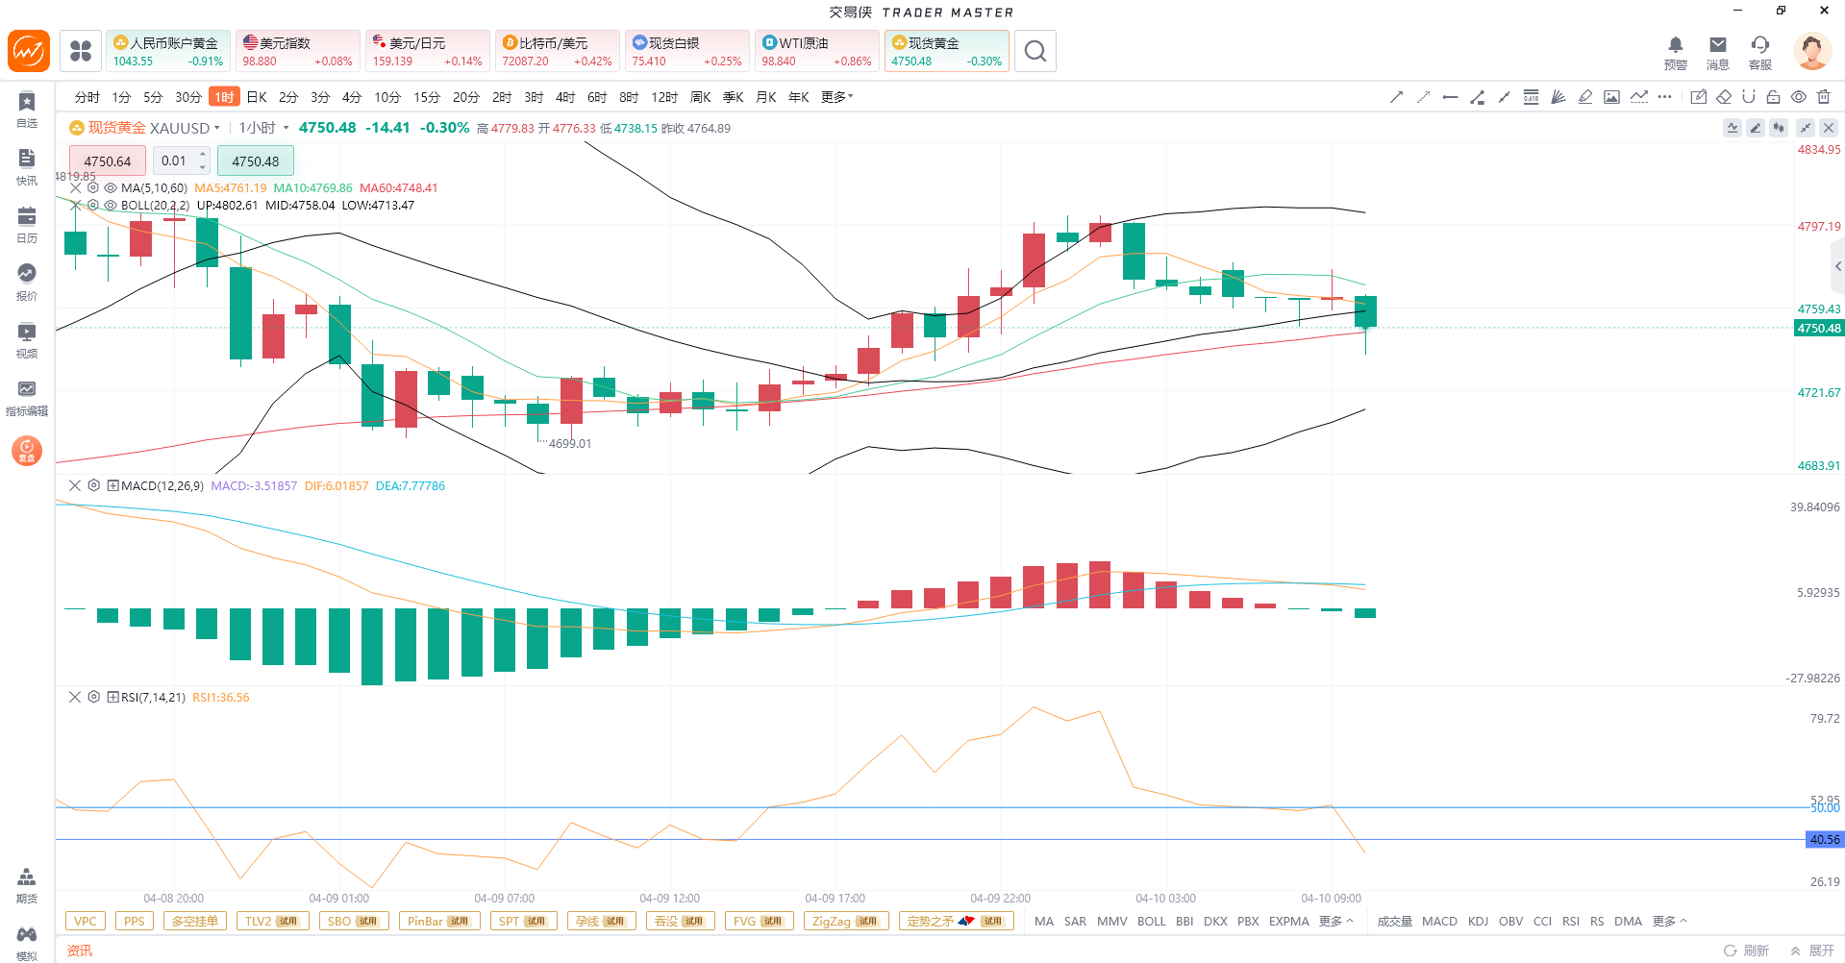
Task: Click the trash icon to delete drawings
Action: [1824, 97]
